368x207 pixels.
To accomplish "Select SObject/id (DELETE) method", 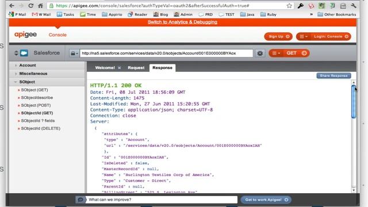I will tap(40, 128).
